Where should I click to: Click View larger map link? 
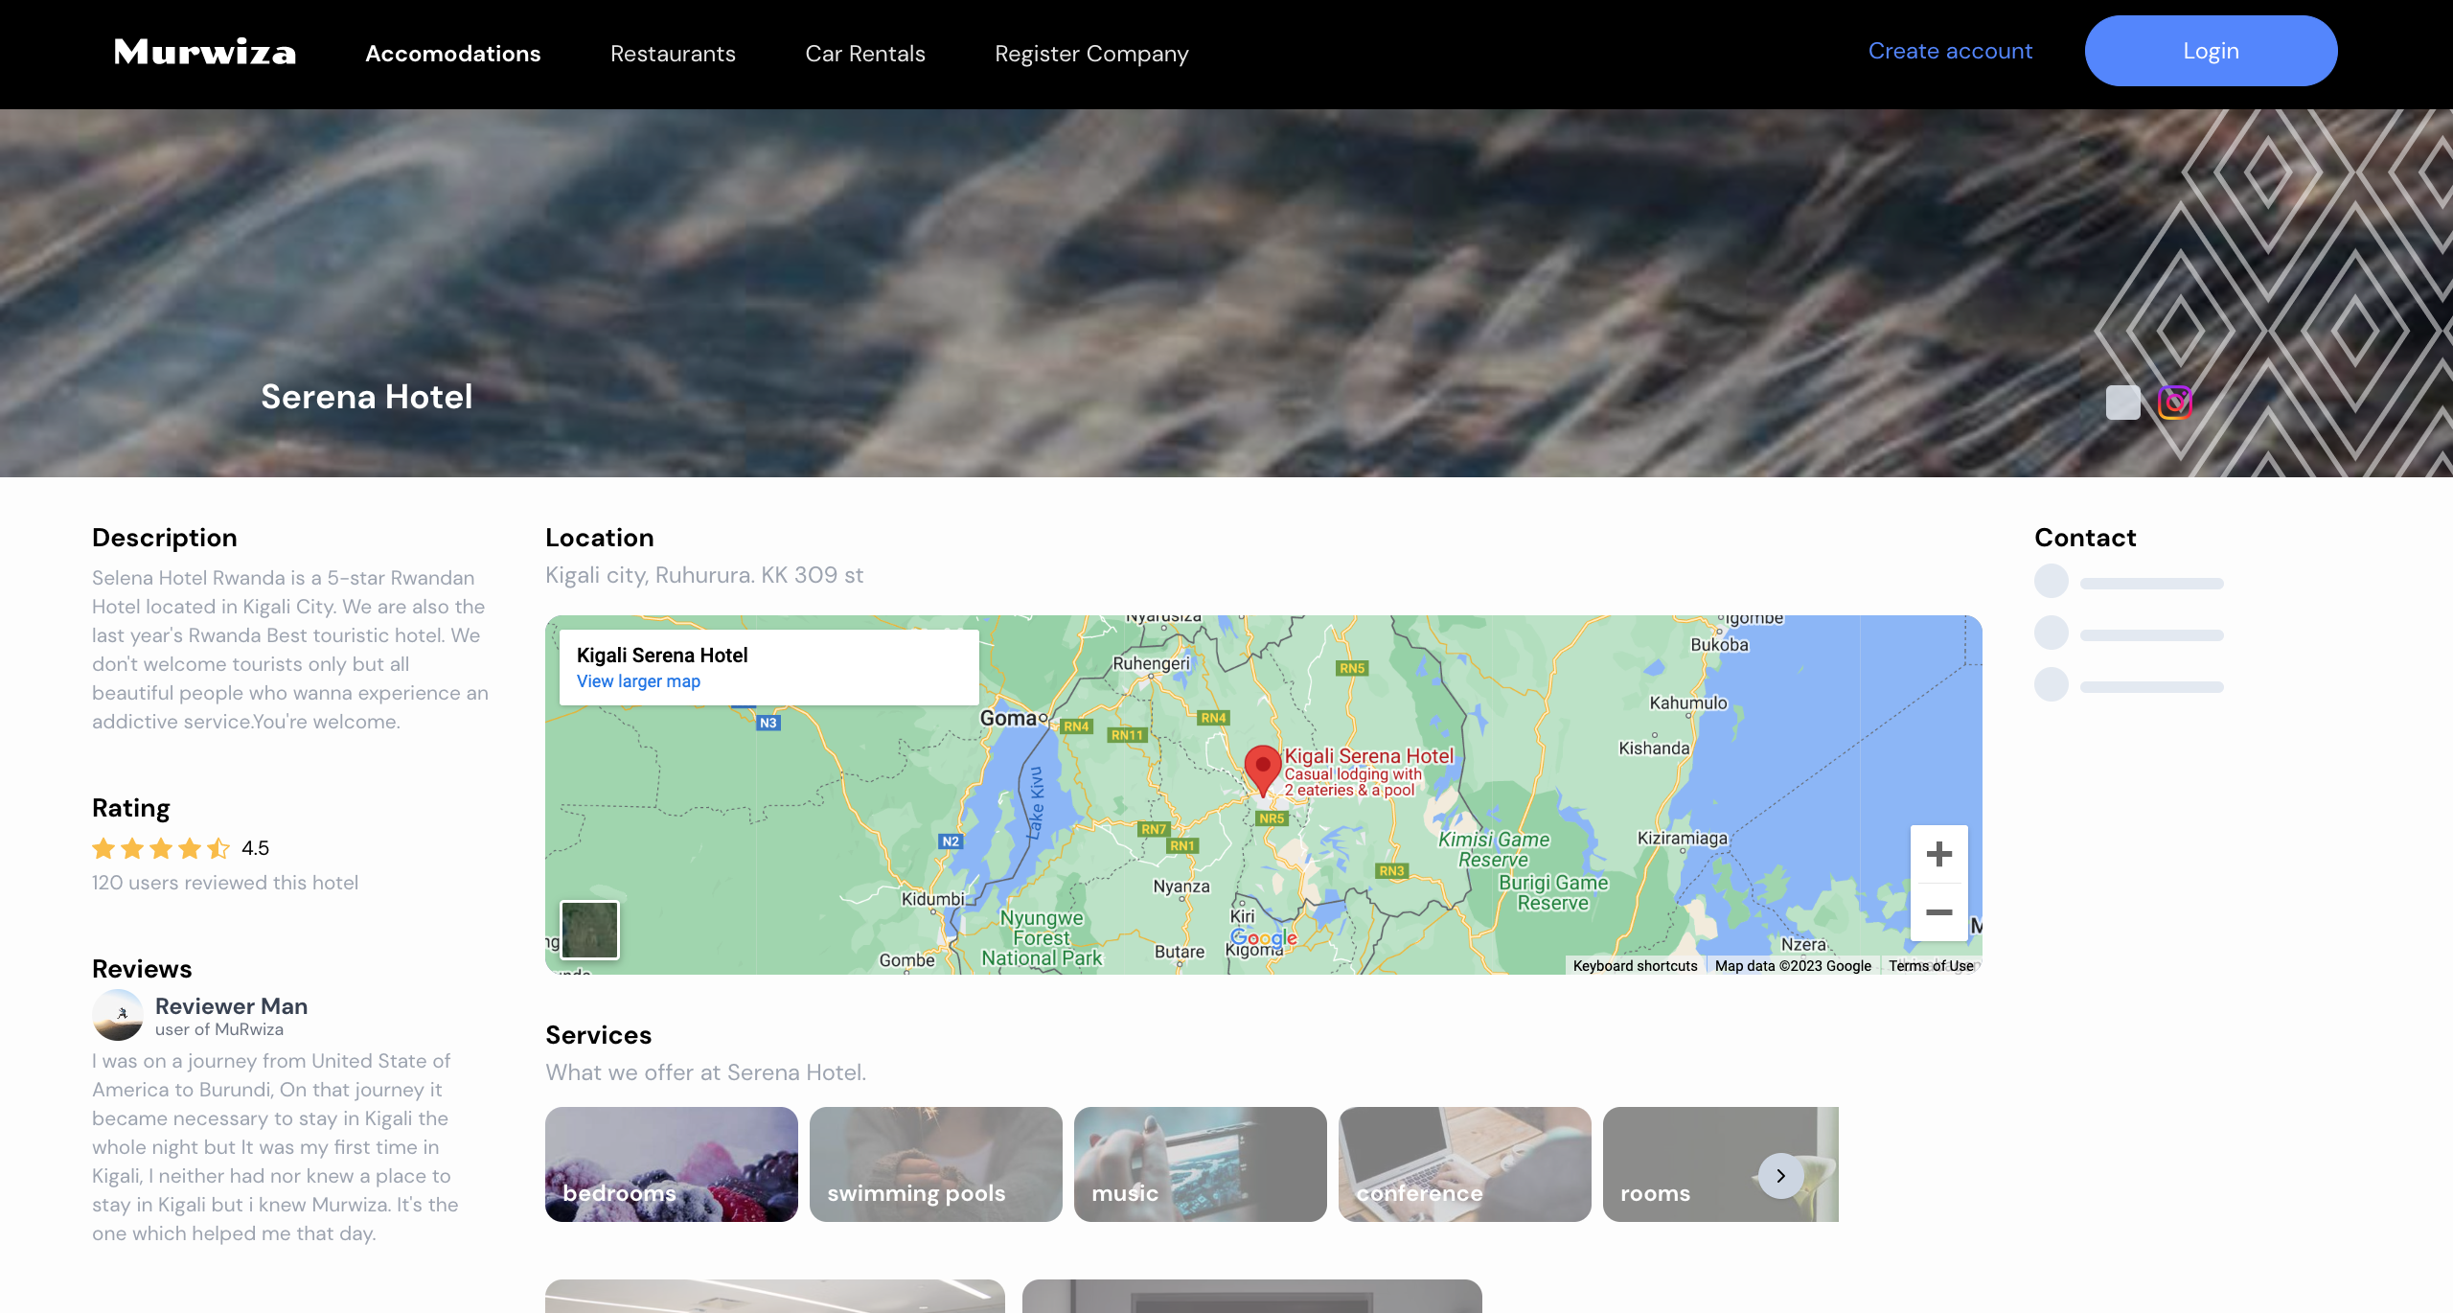pos(638,681)
